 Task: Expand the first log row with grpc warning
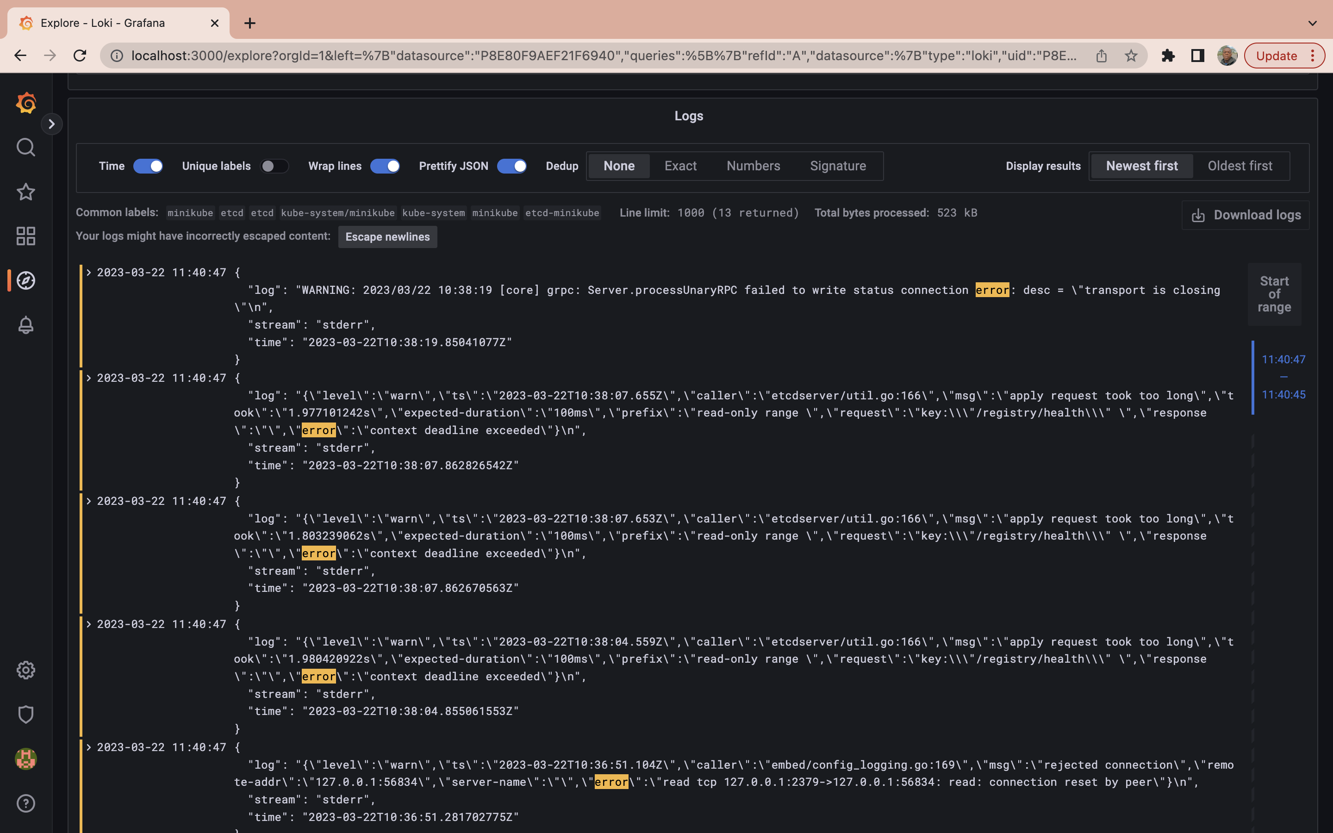pos(89,272)
